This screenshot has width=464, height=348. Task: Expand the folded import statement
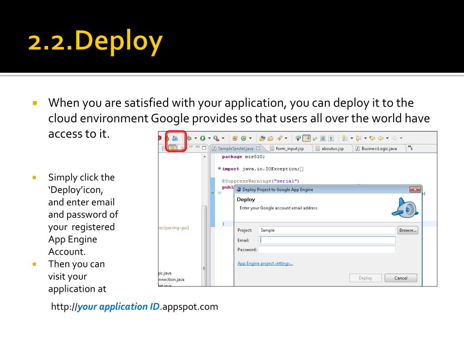click(219, 169)
